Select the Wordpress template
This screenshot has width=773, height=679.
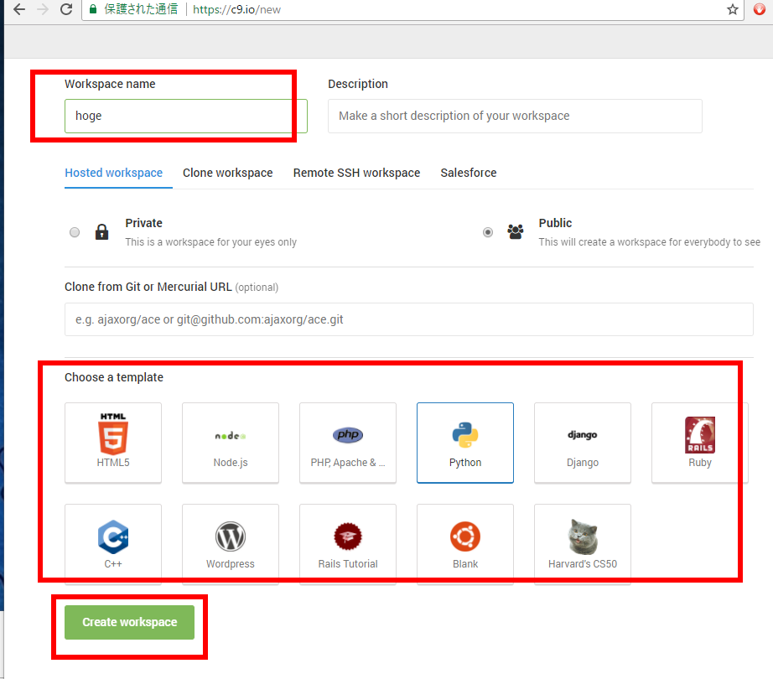point(231,544)
